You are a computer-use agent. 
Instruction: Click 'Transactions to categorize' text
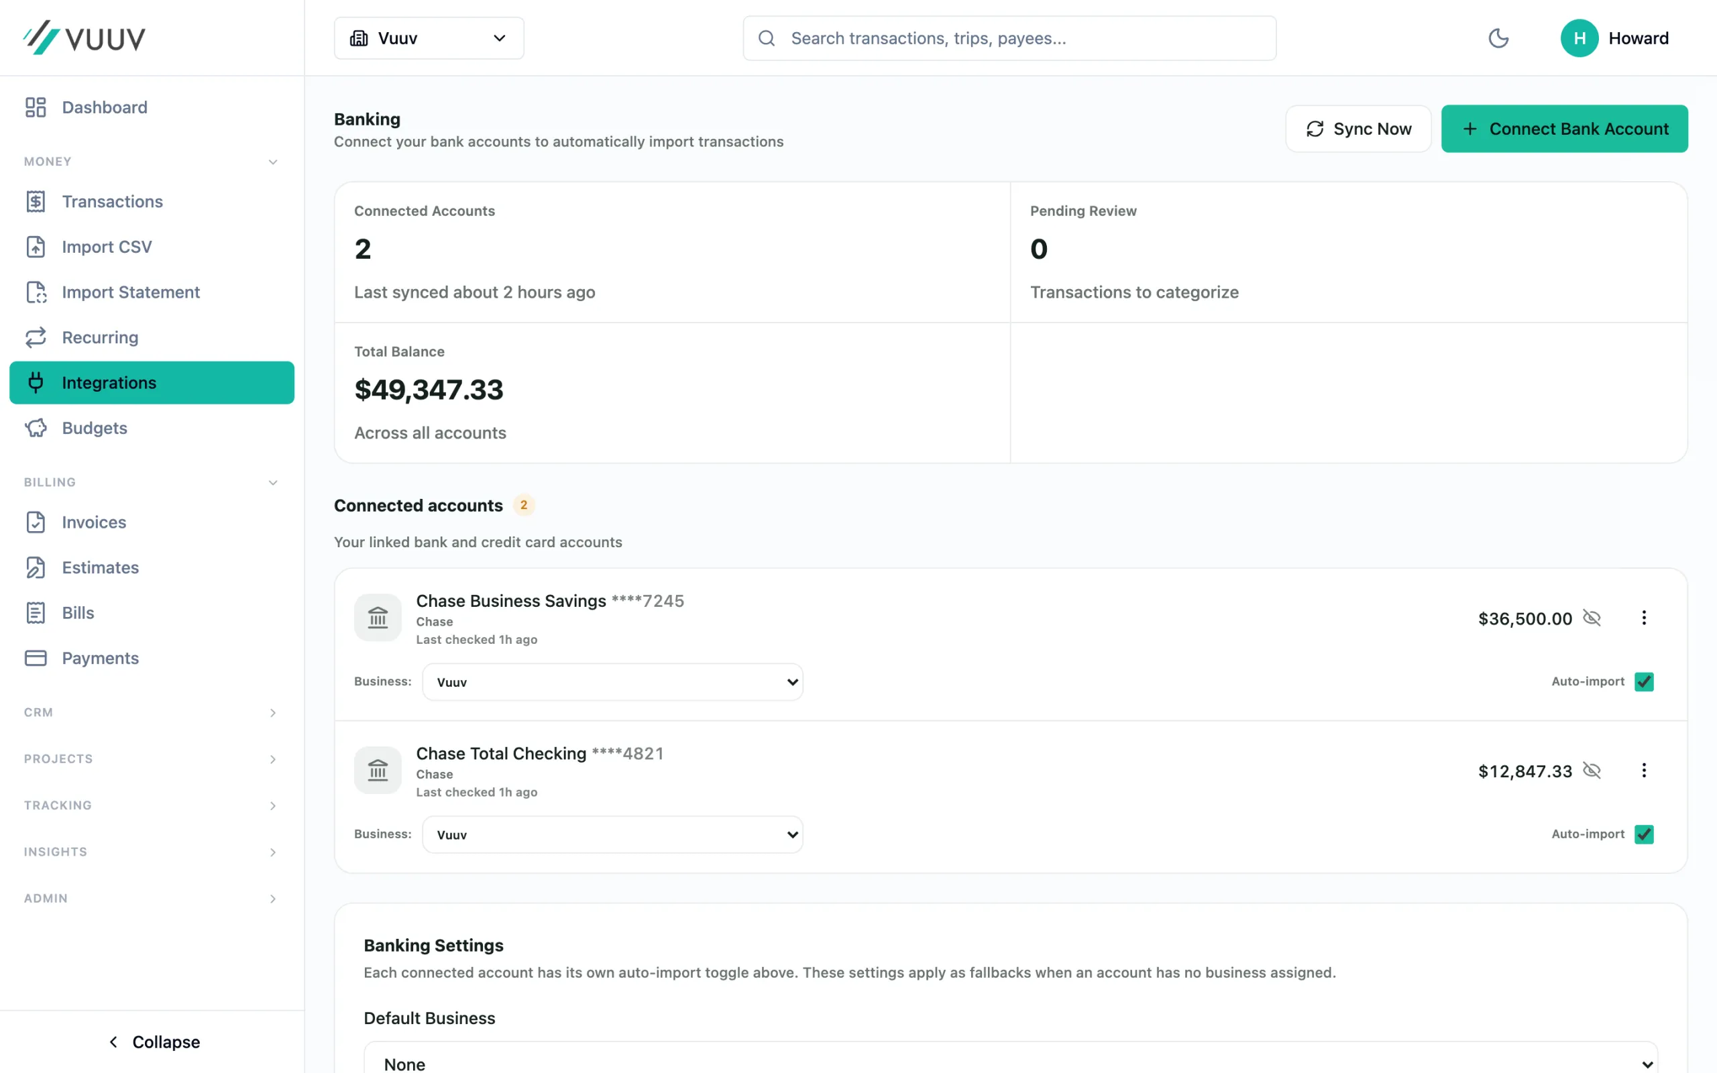pyautogui.click(x=1133, y=292)
